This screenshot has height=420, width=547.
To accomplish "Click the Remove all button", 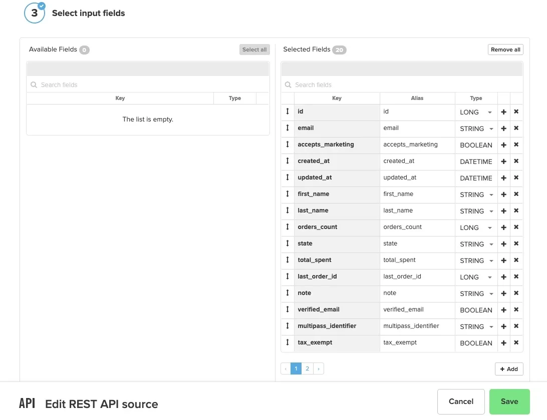I will [505, 49].
